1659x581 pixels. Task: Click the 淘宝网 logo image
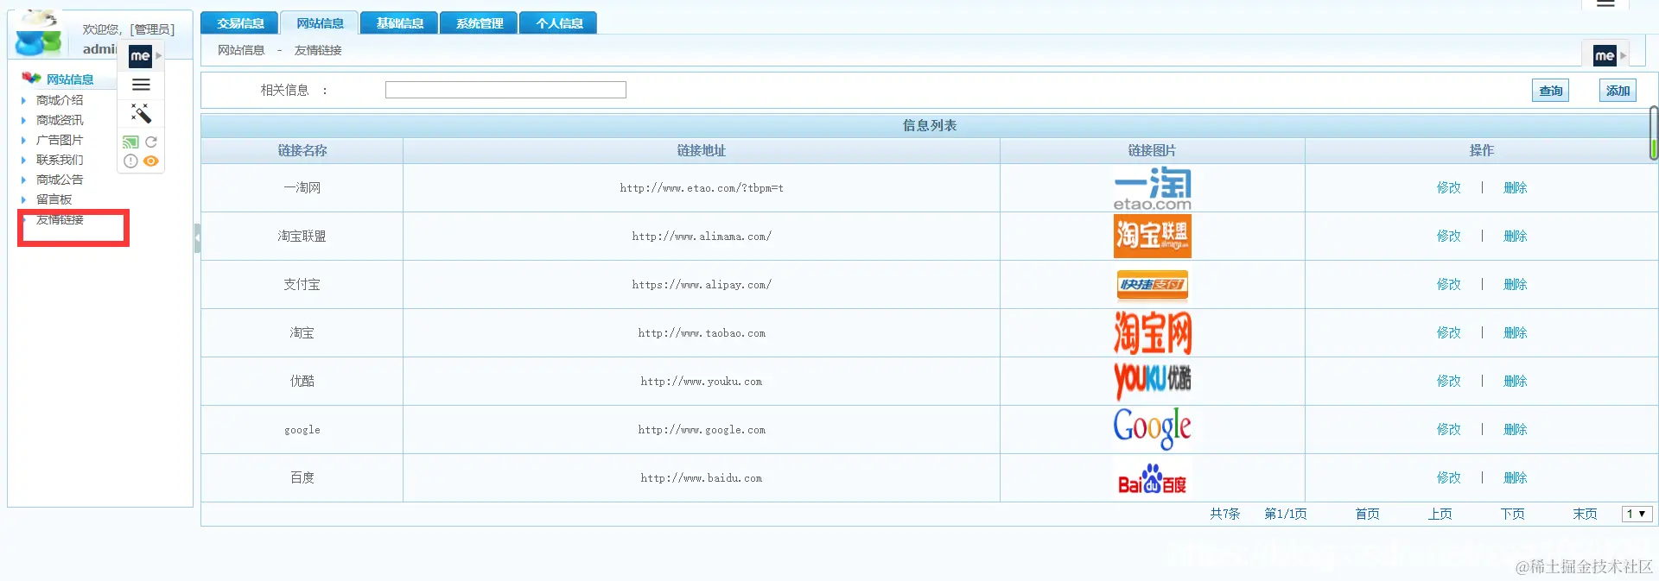click(1152, 332)
